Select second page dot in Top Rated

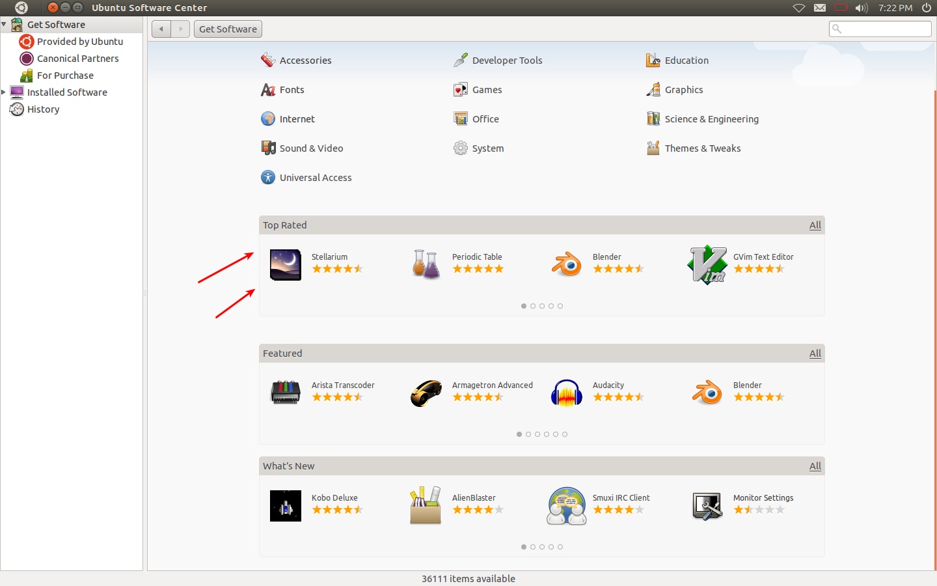pos(533,306)
